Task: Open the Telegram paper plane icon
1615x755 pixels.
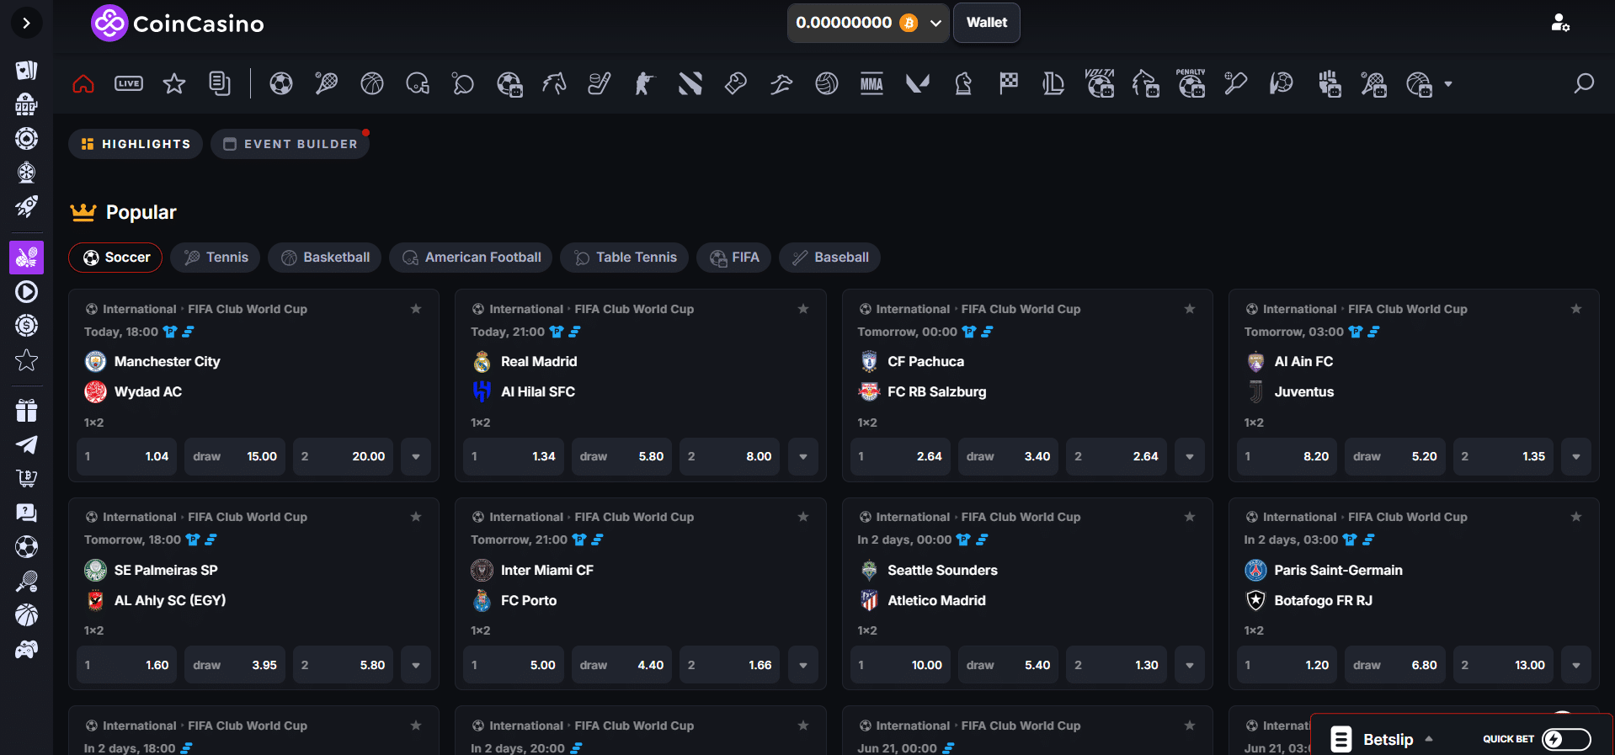Action: [27, 444]
